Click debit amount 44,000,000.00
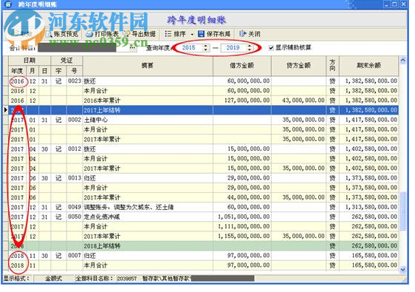Image resolution: width=415 pixels, height=292 pixels. (x=249, y=197)
